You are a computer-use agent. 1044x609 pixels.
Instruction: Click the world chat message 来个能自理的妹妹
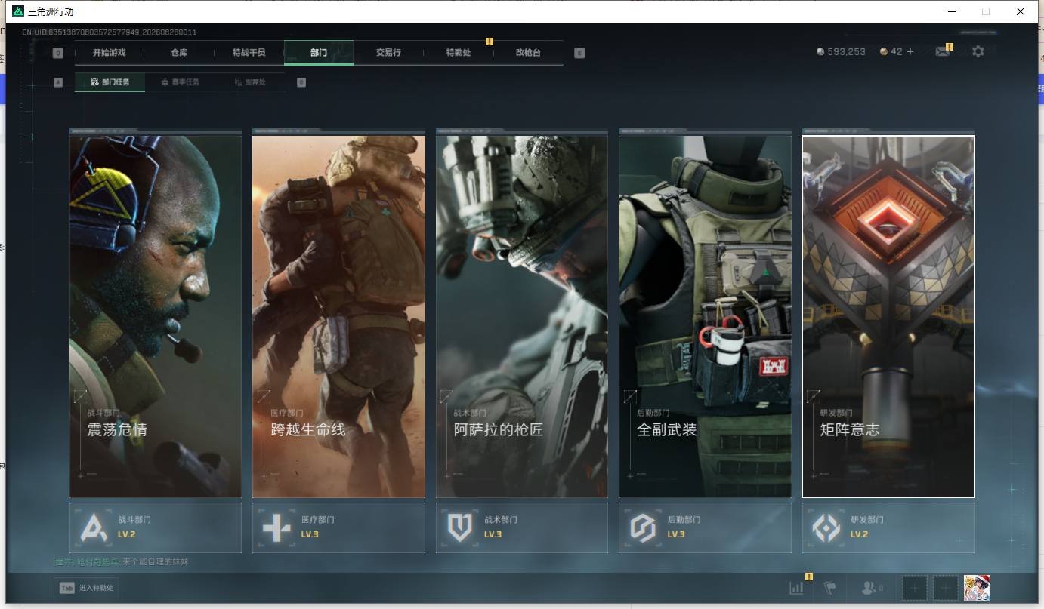[156, 562]
